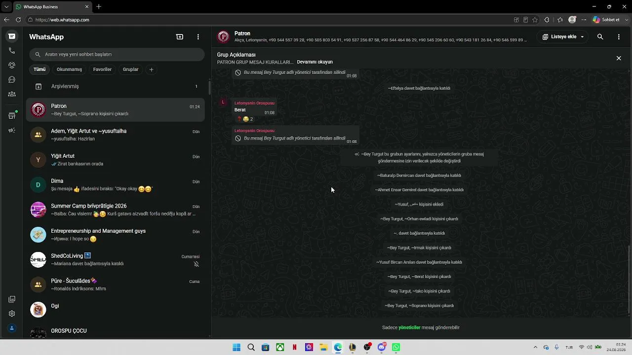Open the Dima chat
This screenshot has width=632, height=355.
[x=116, y=185]
